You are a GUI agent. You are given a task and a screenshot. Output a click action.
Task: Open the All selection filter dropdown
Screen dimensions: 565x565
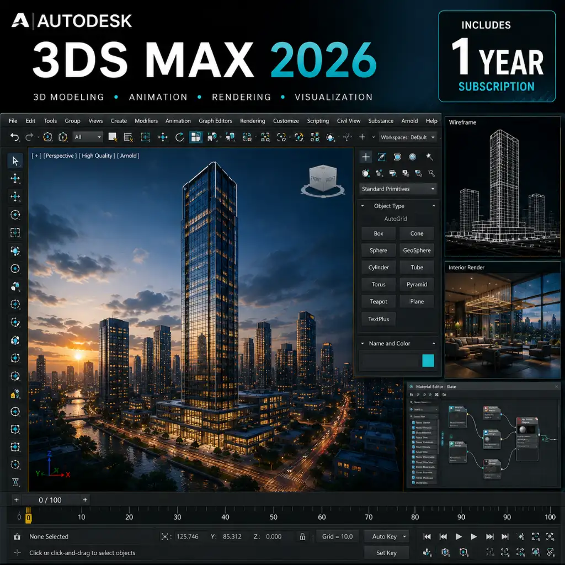click(x=88, y=137)
